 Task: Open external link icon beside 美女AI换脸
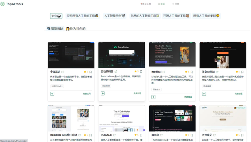(217, 72)
